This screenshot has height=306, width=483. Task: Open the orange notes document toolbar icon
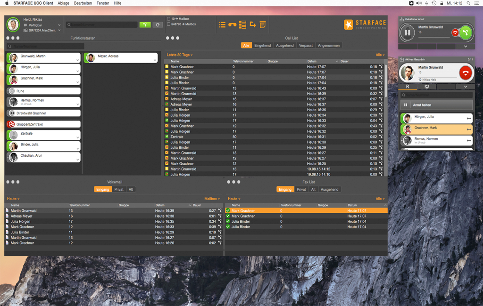point(263,24)
